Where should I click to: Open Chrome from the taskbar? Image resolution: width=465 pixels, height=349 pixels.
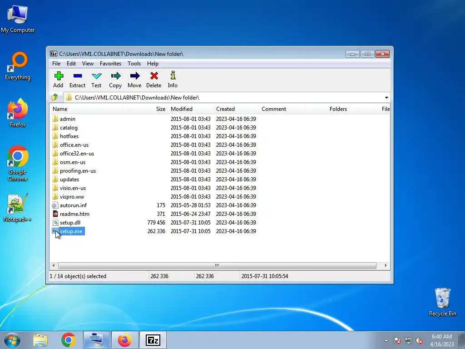click(x=69, y=340)
